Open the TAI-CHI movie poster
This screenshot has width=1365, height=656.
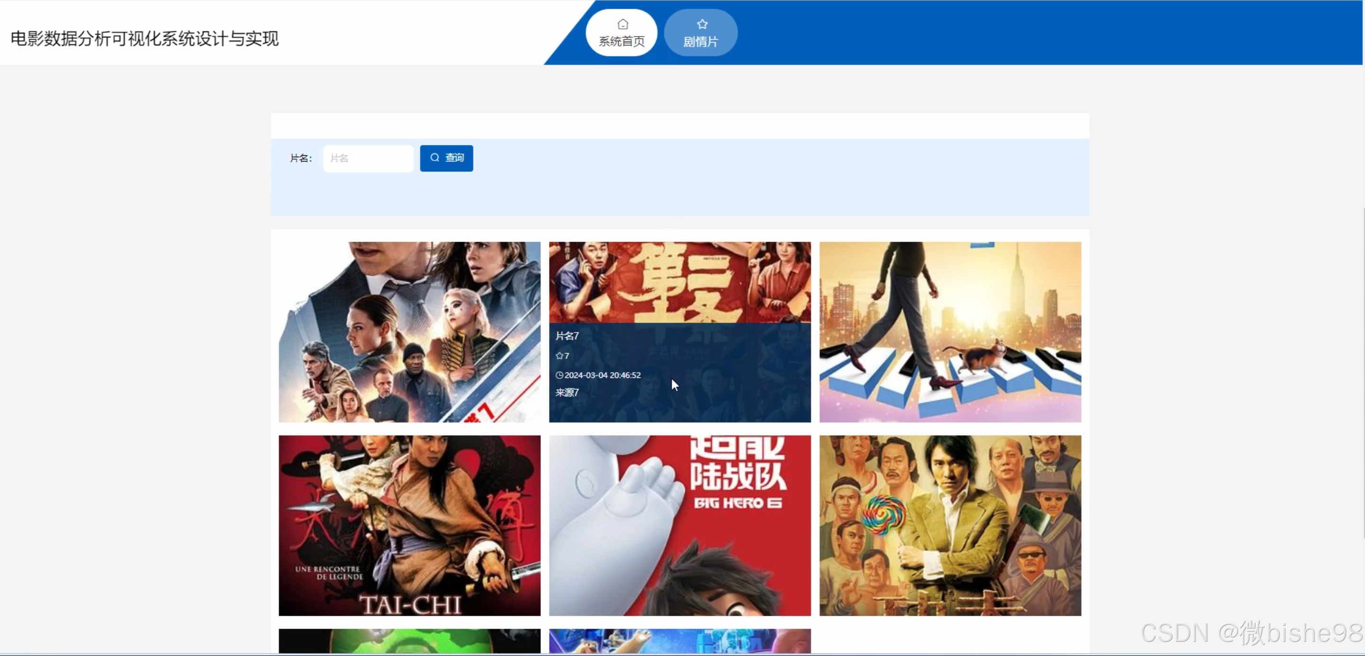tap(410, 525)
